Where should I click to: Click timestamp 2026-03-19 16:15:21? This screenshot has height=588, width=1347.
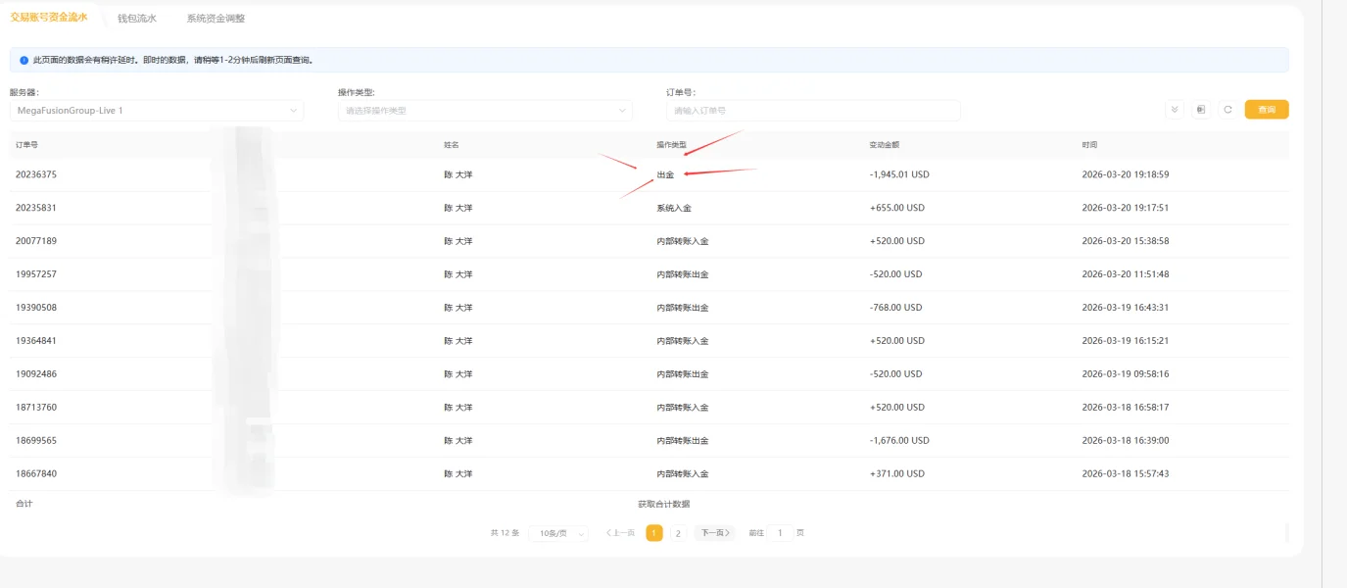click(x=1126, y=341)
